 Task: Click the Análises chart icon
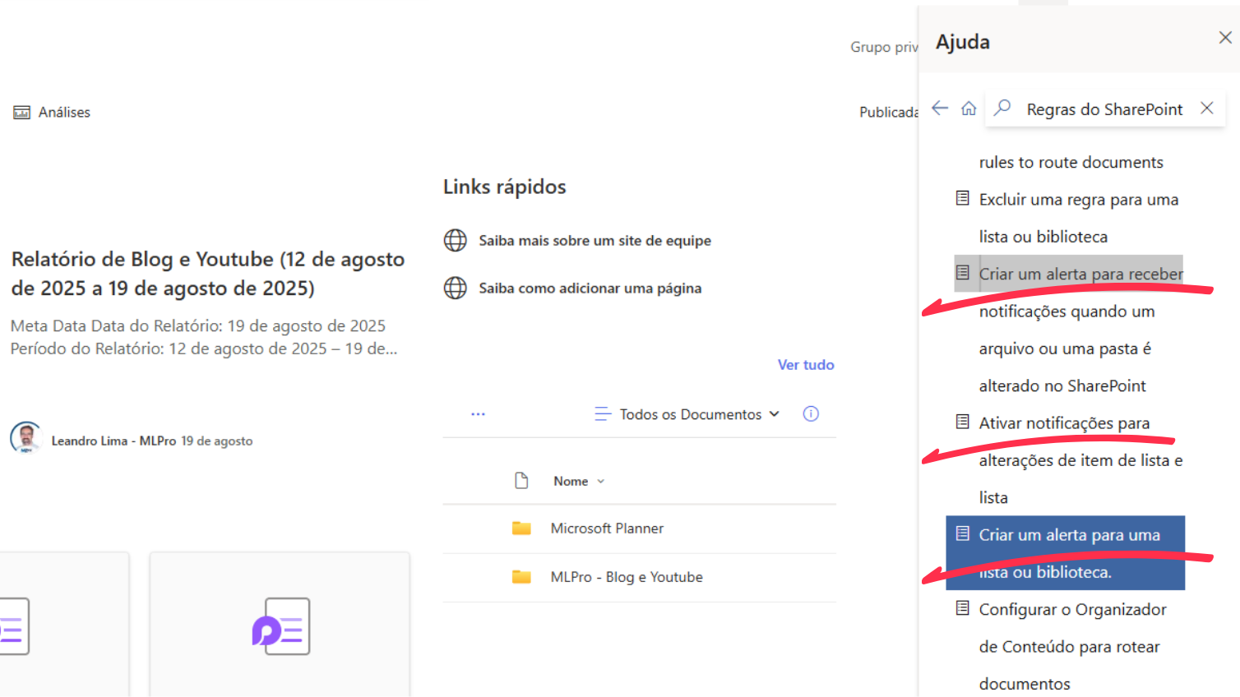pyautogui.click(x=21, y=113)
